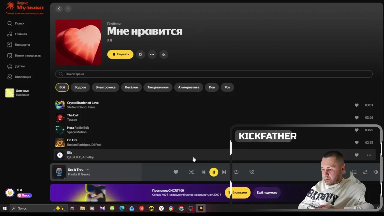Open Task View on the taskbar
The height and width of the screenshot is (216, 384).
(x=72, y=208)
